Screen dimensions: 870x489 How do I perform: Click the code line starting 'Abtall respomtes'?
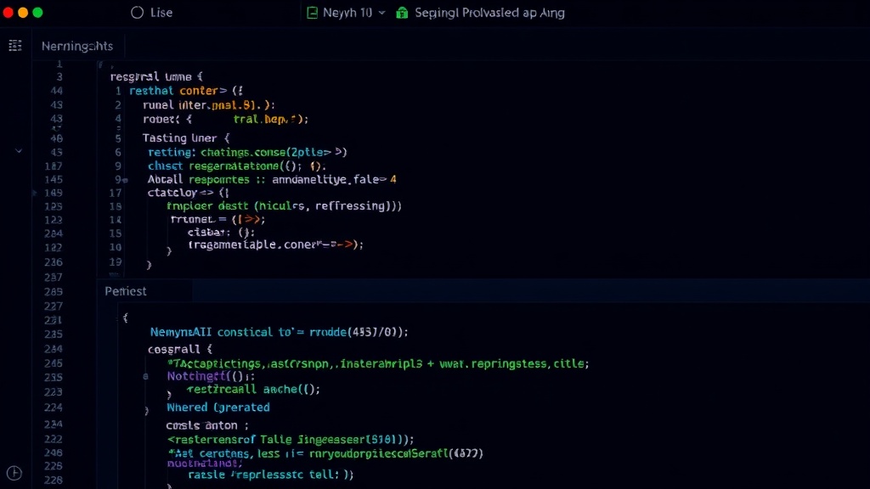(x=272, y=179)
